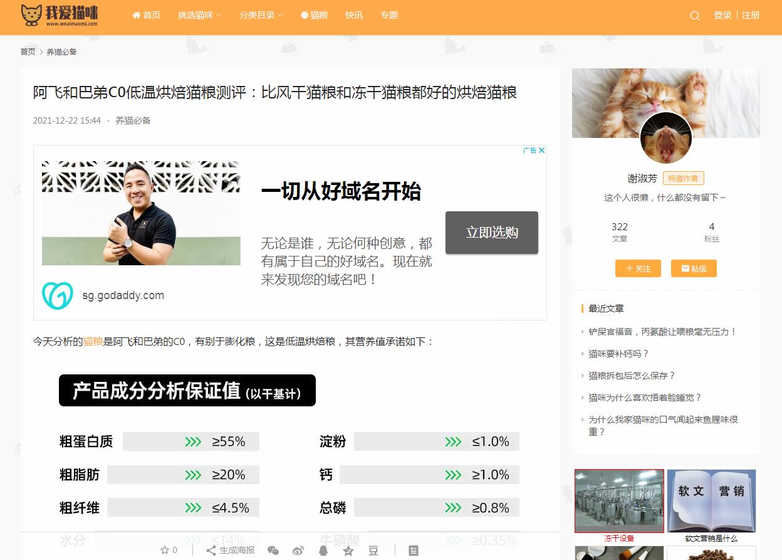Click the publish date 2021-12-22 15:44
This screenshot has height=560, width=782.
(67, 120)
